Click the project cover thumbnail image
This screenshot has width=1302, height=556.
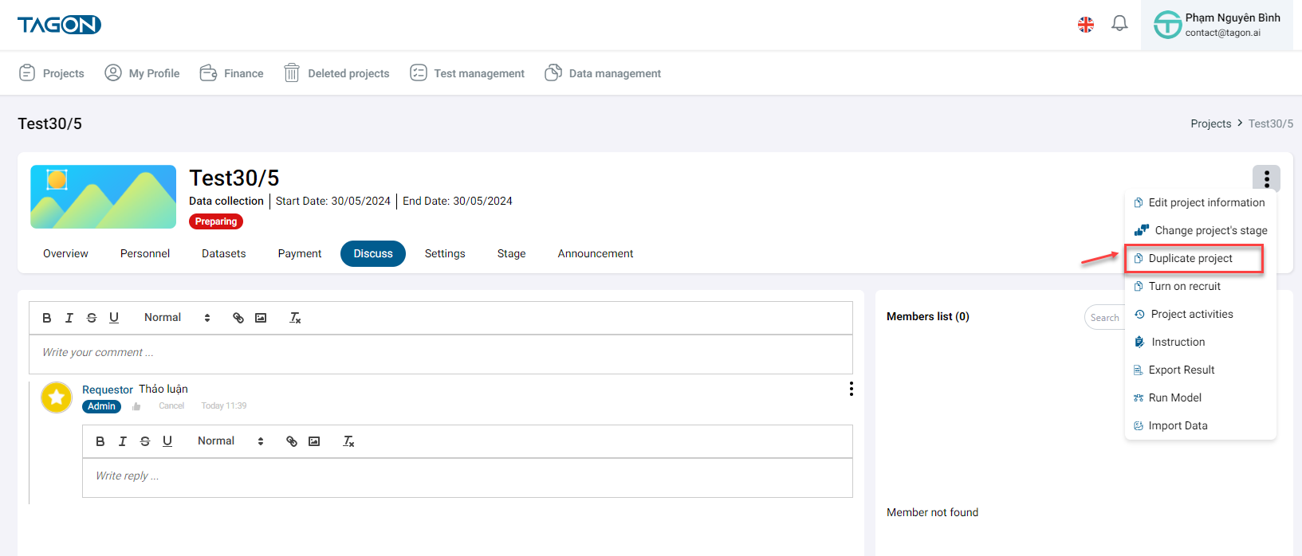click(103, 197)
